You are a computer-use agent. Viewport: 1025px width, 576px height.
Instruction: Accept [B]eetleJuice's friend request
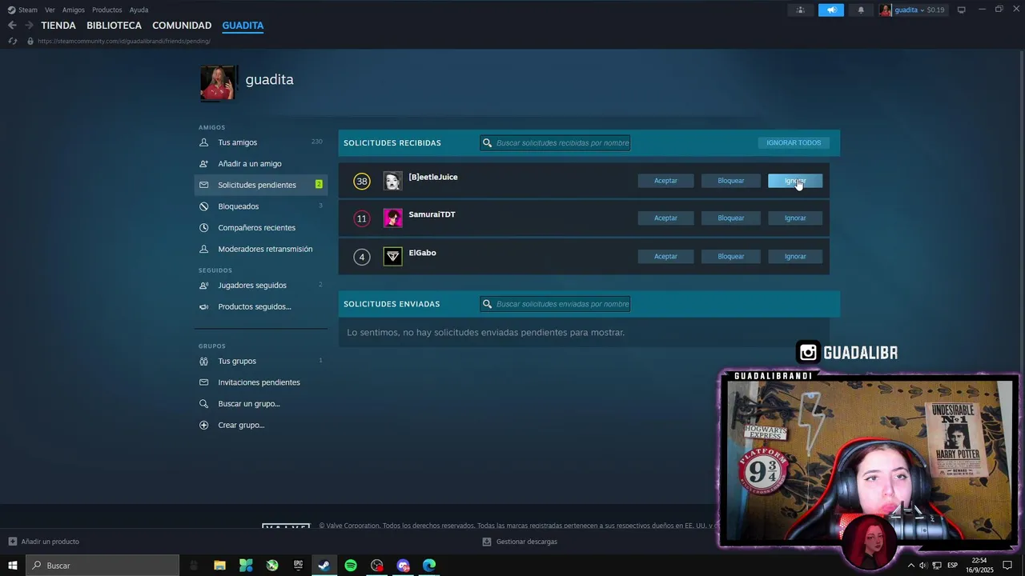(x=665, y=181)
